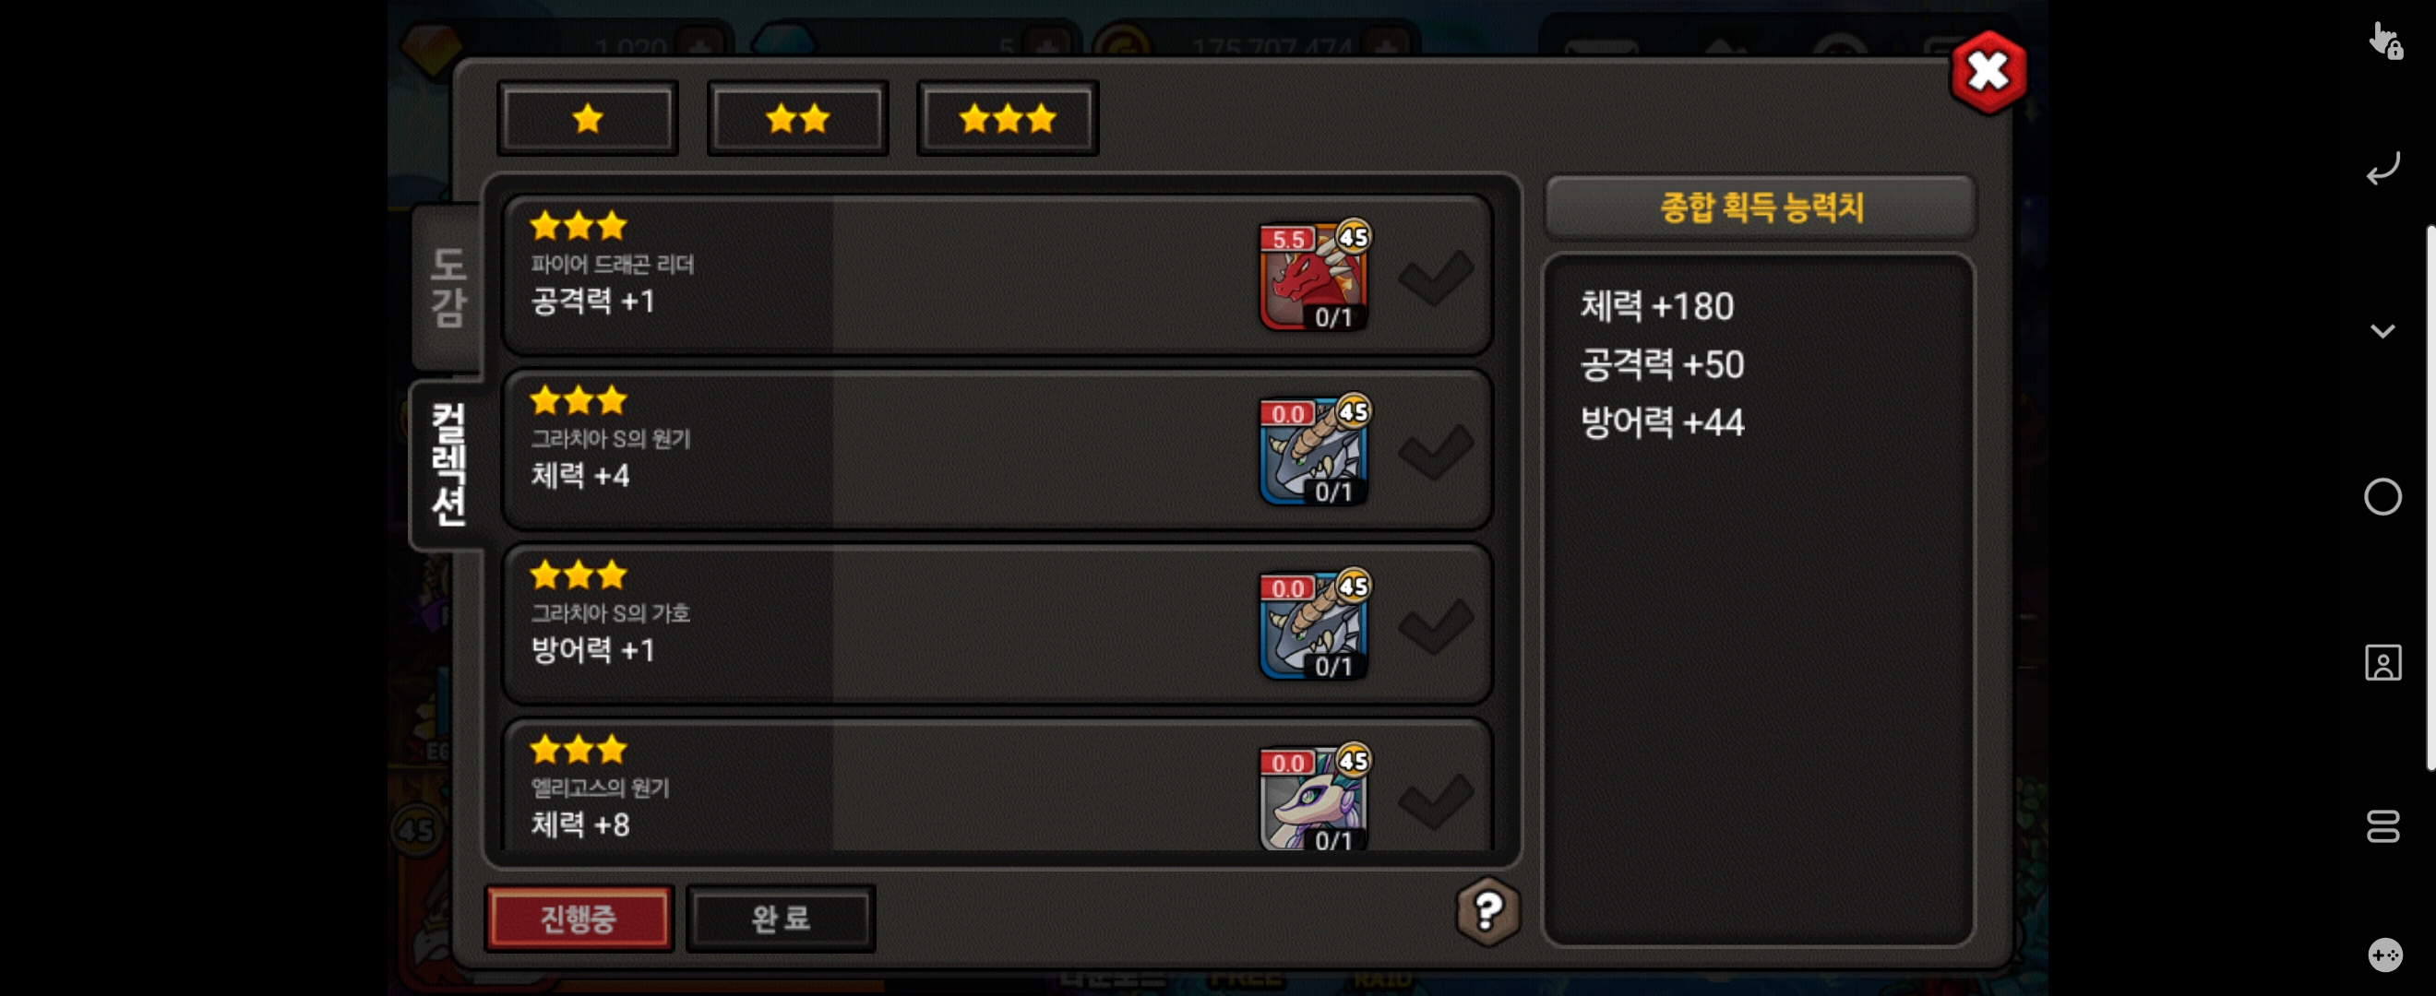Click the Android back arrow icon
Screen dimensions: 2436x996
(2383, 168)
